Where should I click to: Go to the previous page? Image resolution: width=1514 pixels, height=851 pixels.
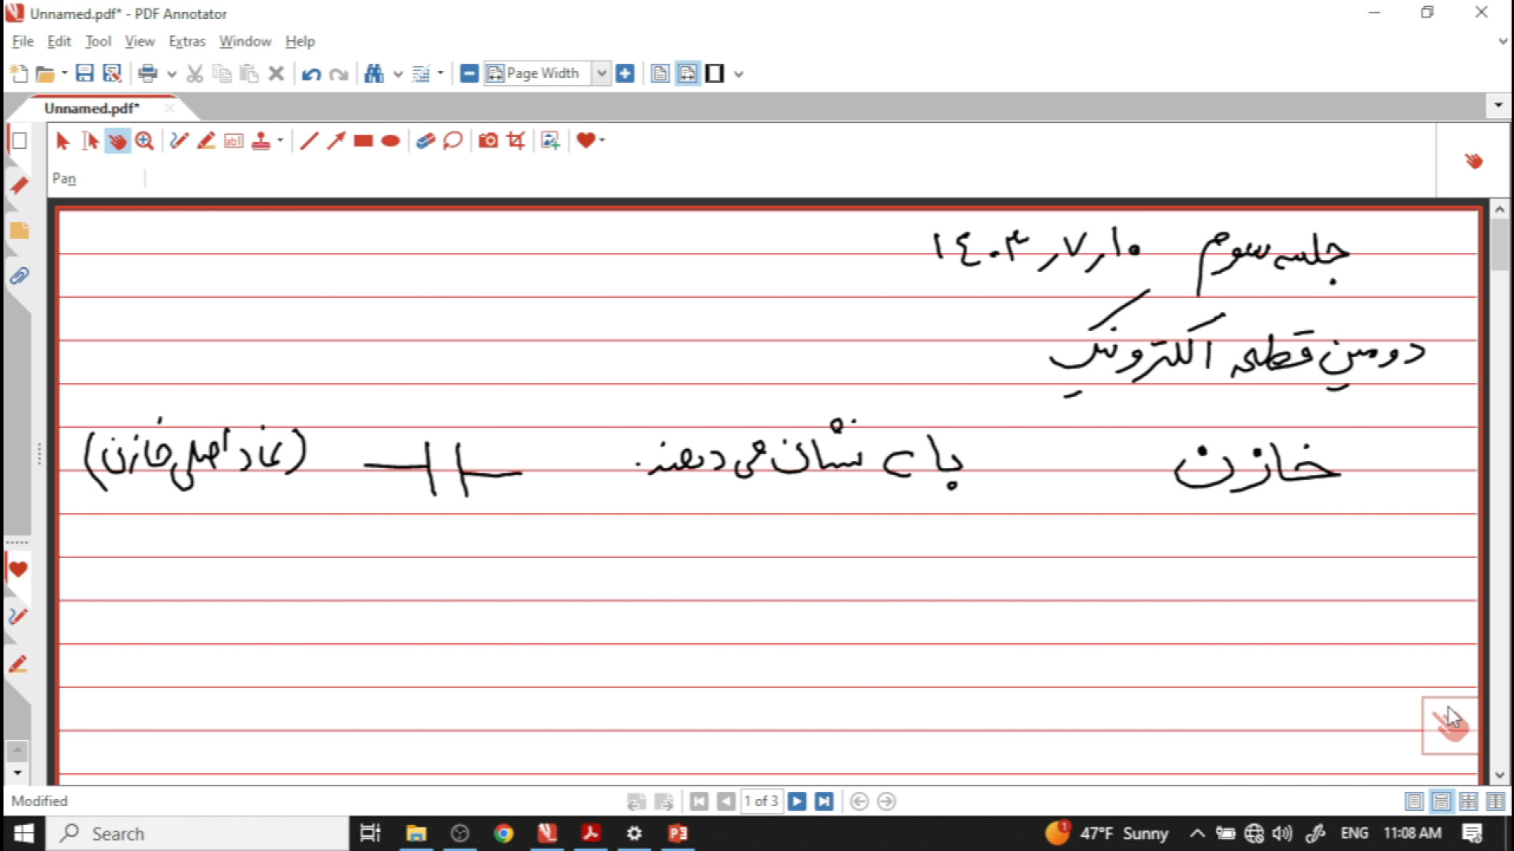[x=726, y=801]
